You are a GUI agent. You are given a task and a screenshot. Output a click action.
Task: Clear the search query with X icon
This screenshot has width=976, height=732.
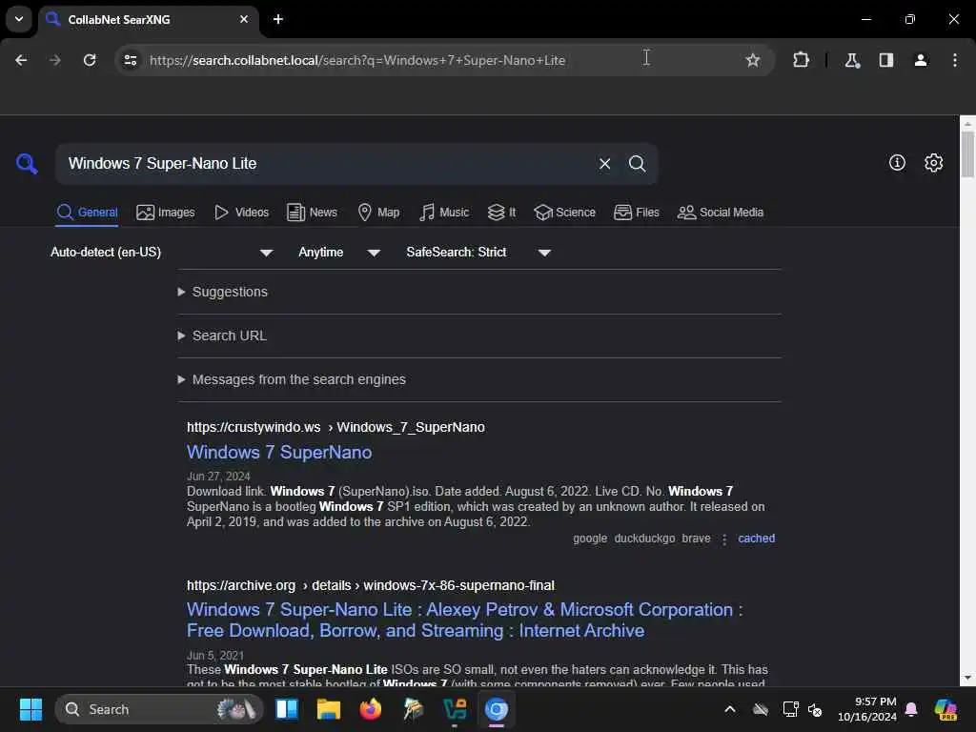[604, 164]
